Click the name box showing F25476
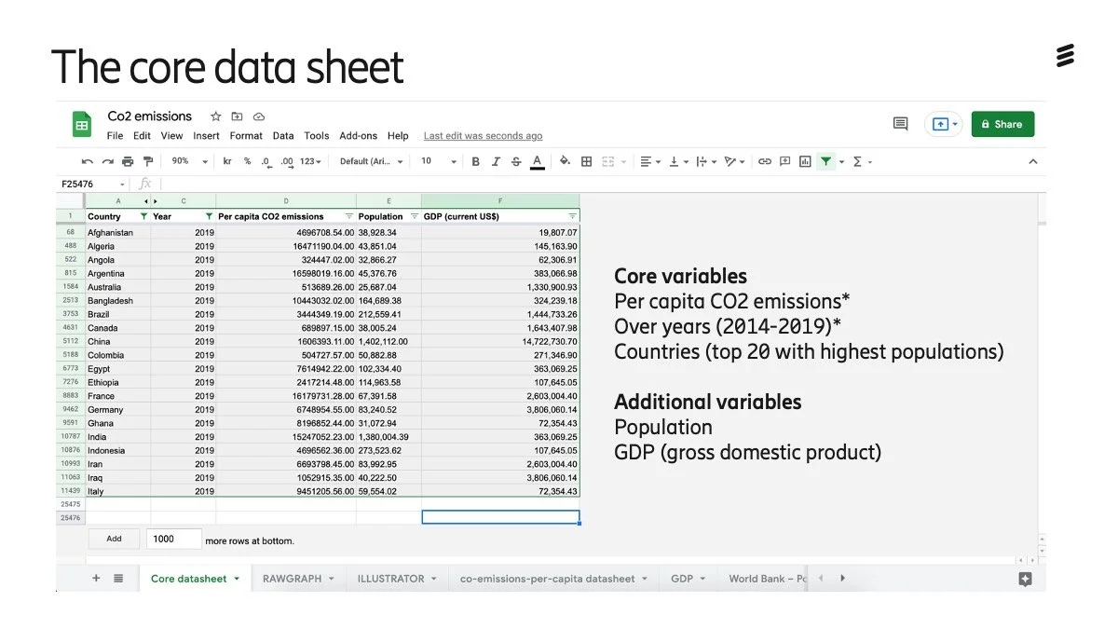 (x=92, y=185)
